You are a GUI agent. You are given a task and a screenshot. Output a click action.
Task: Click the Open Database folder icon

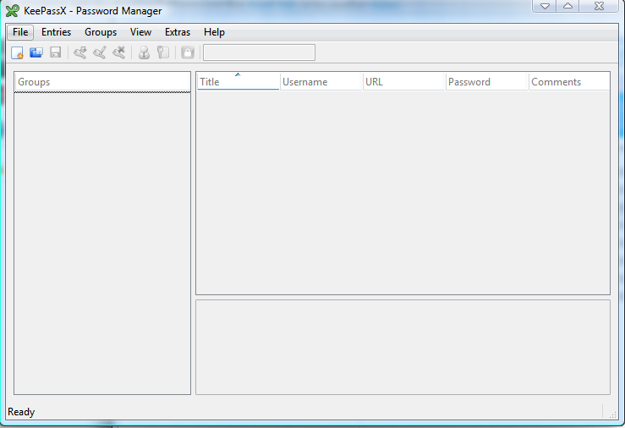coord(36,52)
